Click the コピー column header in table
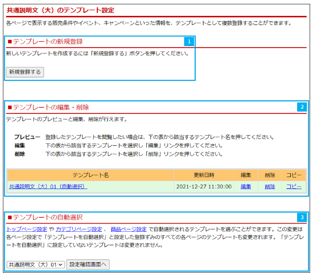 [294, 175]
